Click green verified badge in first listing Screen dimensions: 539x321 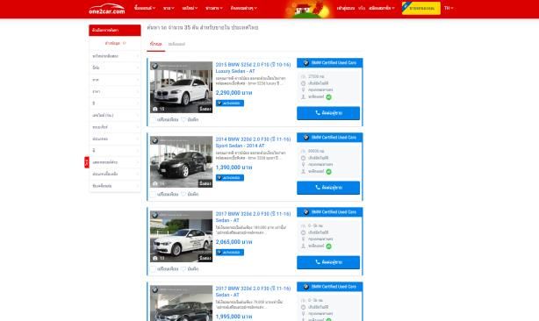pyautogui.click(x=328, y=97)
